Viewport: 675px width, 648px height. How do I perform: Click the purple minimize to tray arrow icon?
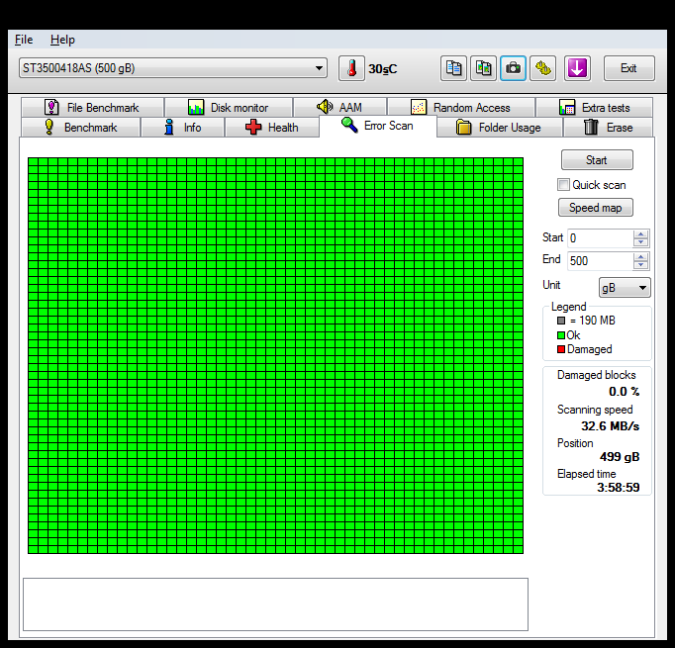click(577, 68)
